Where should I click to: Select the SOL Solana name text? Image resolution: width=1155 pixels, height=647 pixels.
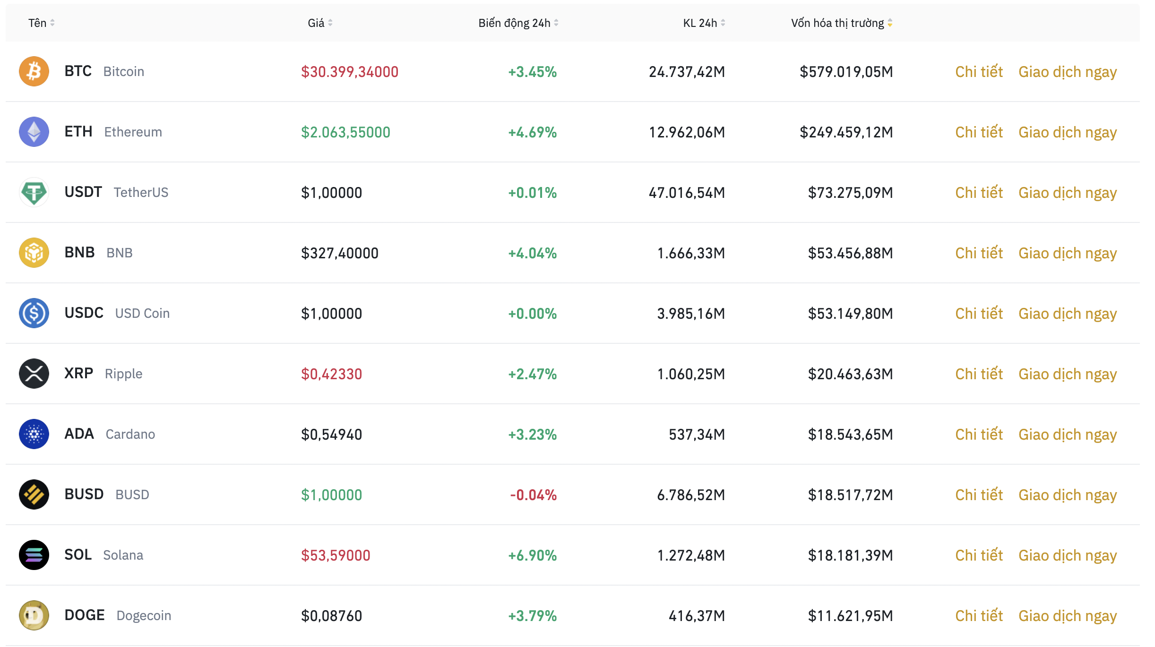[x=104, y=555]
